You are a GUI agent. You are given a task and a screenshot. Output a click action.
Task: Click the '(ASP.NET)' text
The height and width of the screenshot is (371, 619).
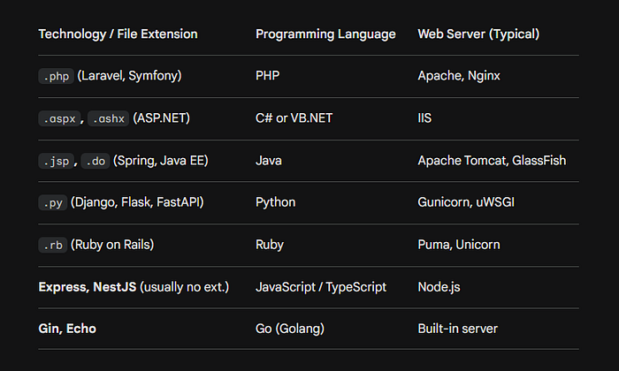pyautogui.click(x=161, y=117)
